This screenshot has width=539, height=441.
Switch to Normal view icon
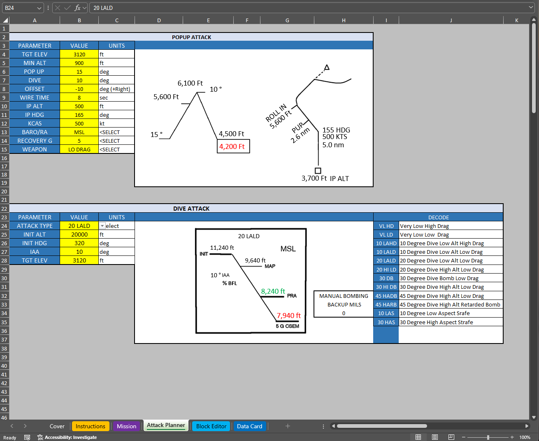tap(418, 437)
